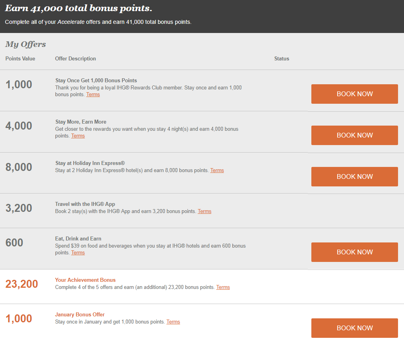Open Terms for Your Achievement Bonus

tap(223, 287)
